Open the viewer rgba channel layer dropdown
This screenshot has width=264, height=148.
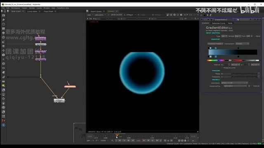click(90, 15)
